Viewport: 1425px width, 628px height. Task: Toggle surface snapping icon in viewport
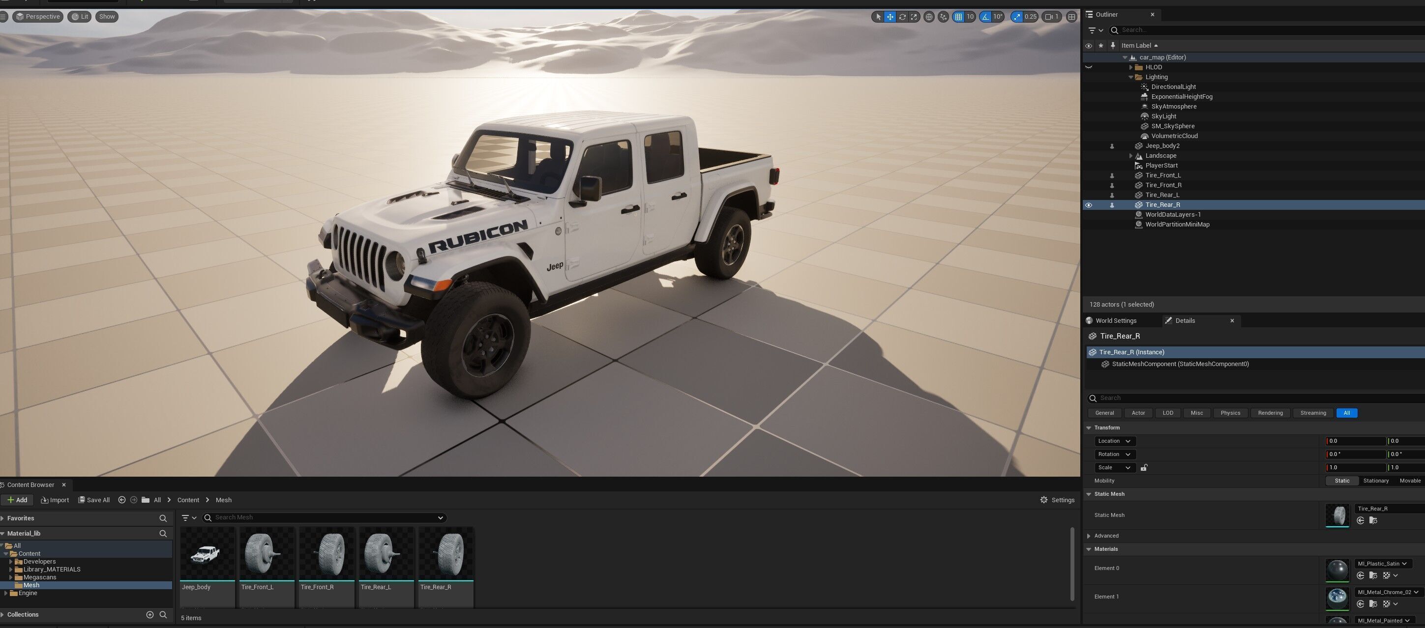[x=944, y=17]
